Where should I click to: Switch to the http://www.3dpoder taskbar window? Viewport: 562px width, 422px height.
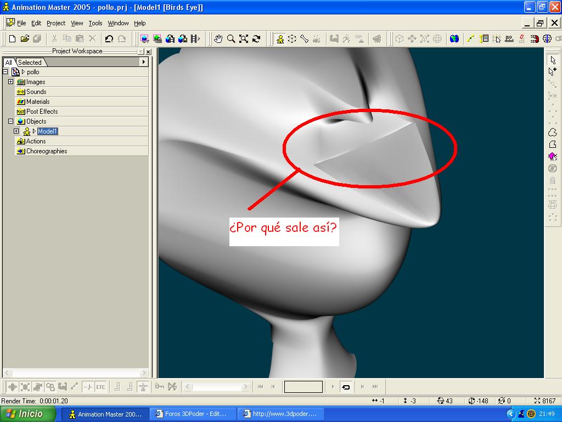[x=280, y=414]
